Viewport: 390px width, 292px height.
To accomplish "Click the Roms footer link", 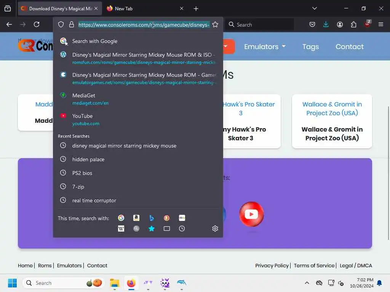I will point(45,265).
